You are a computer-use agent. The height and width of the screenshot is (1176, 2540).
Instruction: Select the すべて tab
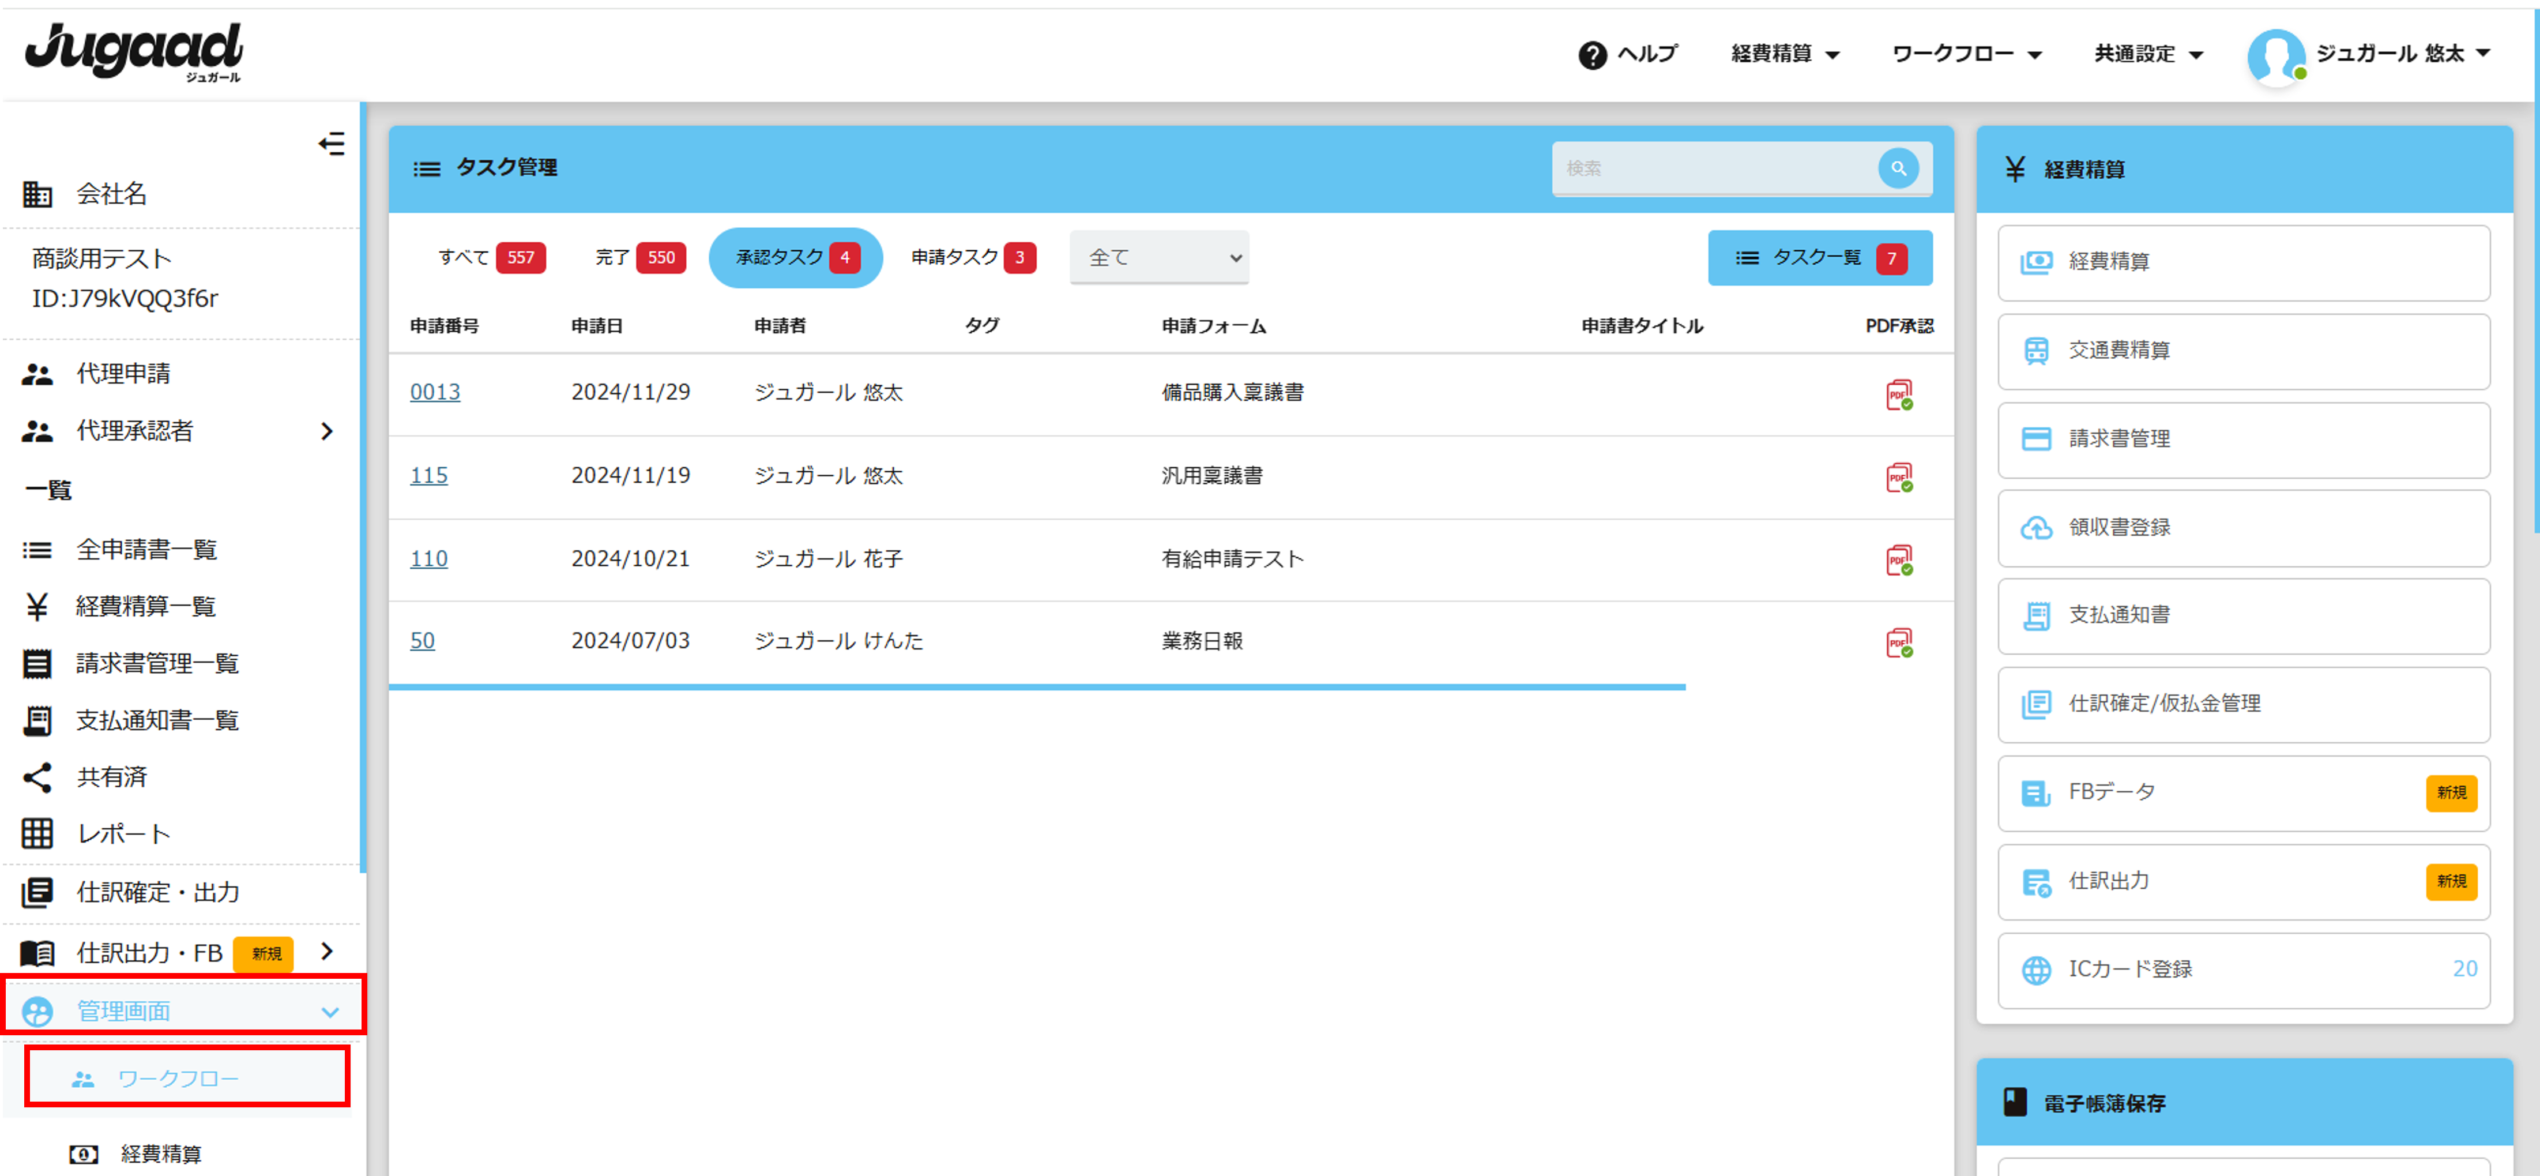(491, 257)
